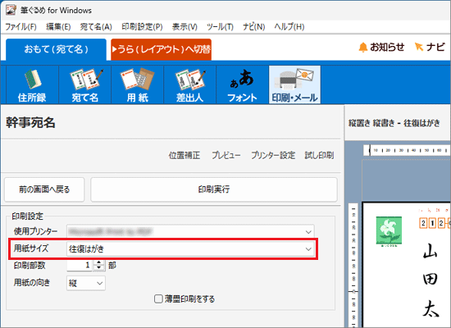
Task: Click the green lily stamp on the postcard preview
Action: [x=389, y=231]
